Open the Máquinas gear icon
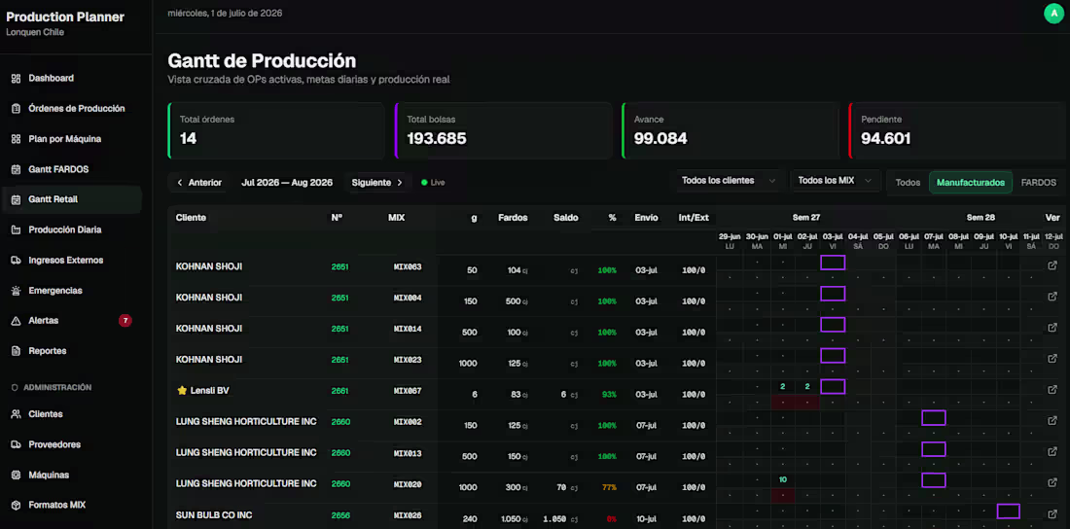 16,476
